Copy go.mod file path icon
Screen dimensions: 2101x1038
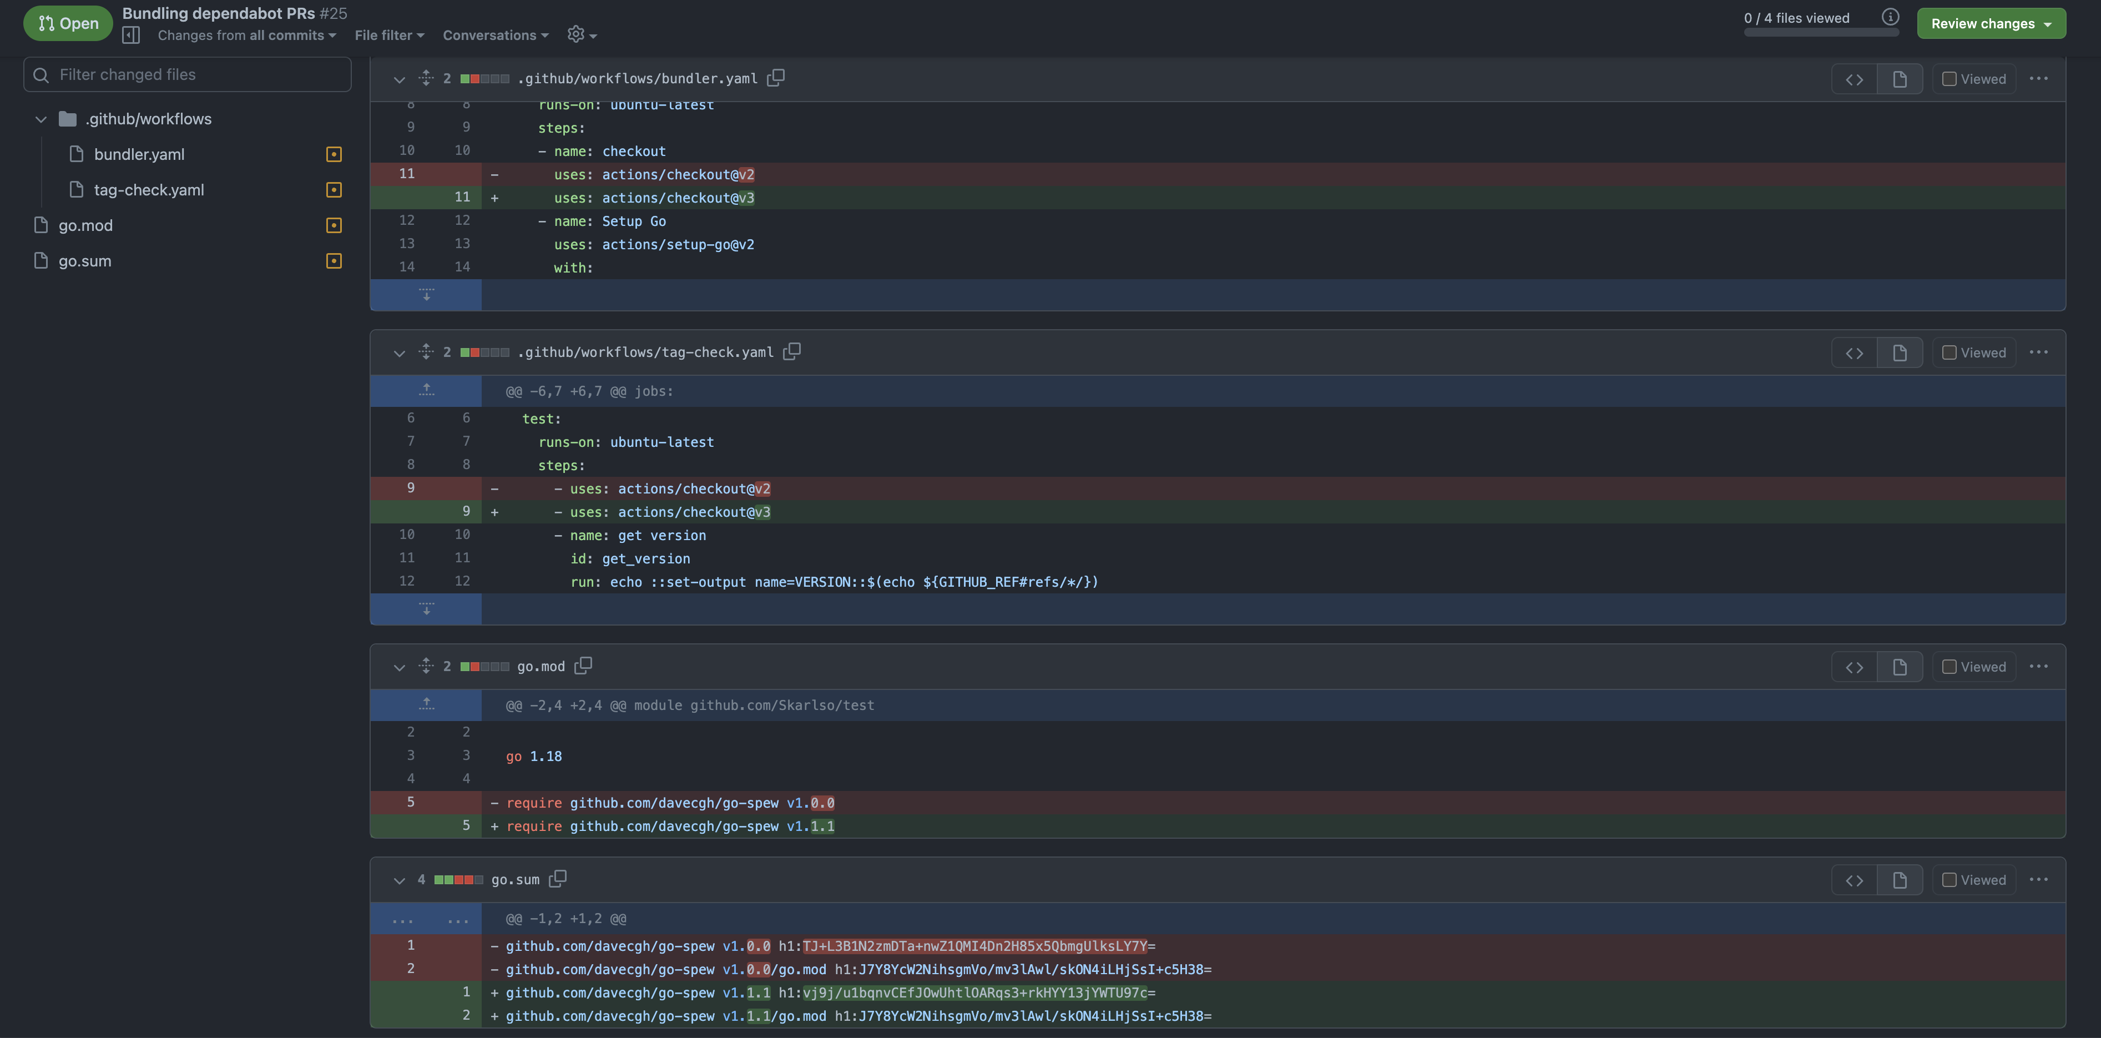pos(583,665)
